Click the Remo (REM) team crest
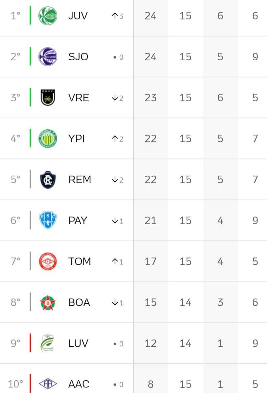Viewport: 267px width, 393px height. point(48,180)
